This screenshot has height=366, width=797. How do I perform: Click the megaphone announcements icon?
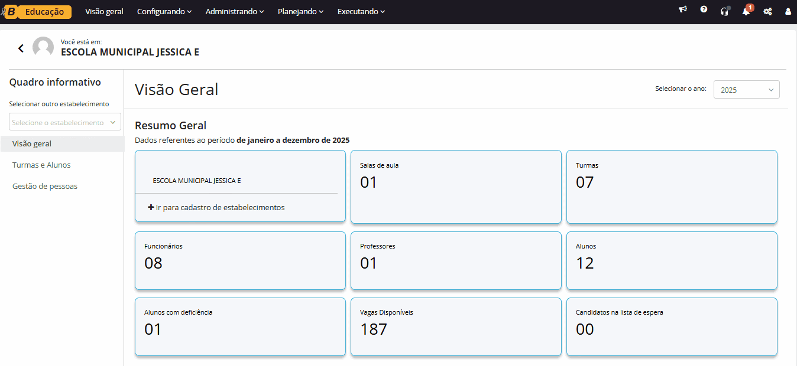point(683,10)
